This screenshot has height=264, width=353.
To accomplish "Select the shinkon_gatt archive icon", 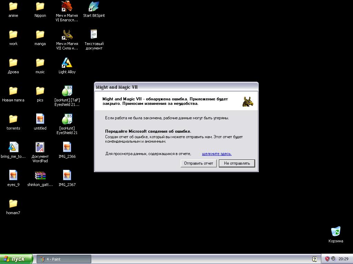I will click(x=40, y=176).
